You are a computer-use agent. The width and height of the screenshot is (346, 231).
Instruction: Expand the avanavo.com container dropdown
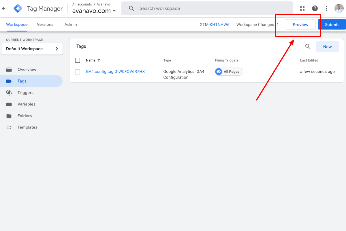coord(114,10)
